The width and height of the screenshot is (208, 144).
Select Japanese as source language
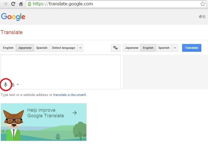click(x=25, y=48)
